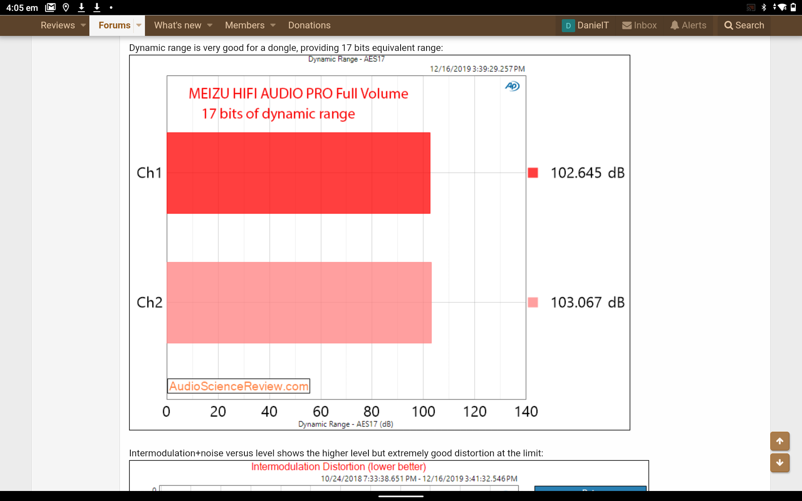Click the 102.645 dB value
The width and height of the screenshot is (802, 501).
click(587, 173)
